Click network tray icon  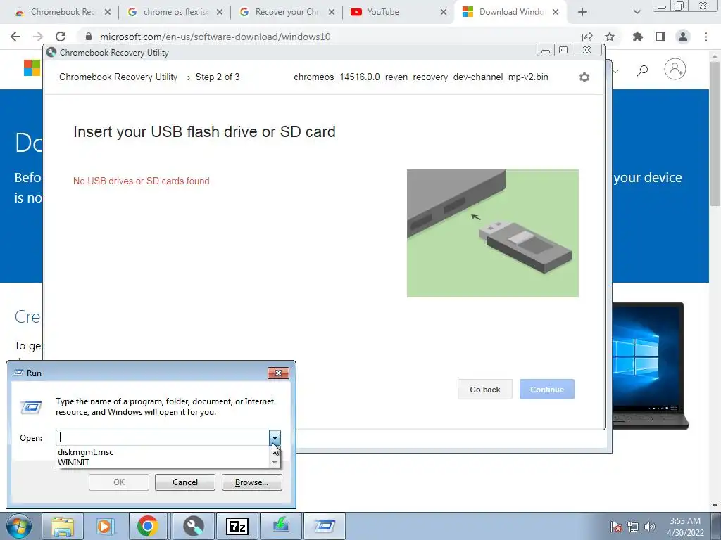click(633, 527)
